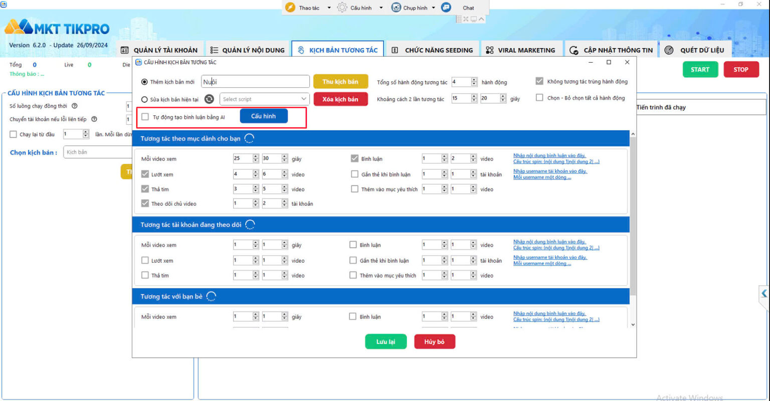Click the blue Cấu hình AI comment button

(264, 116)
